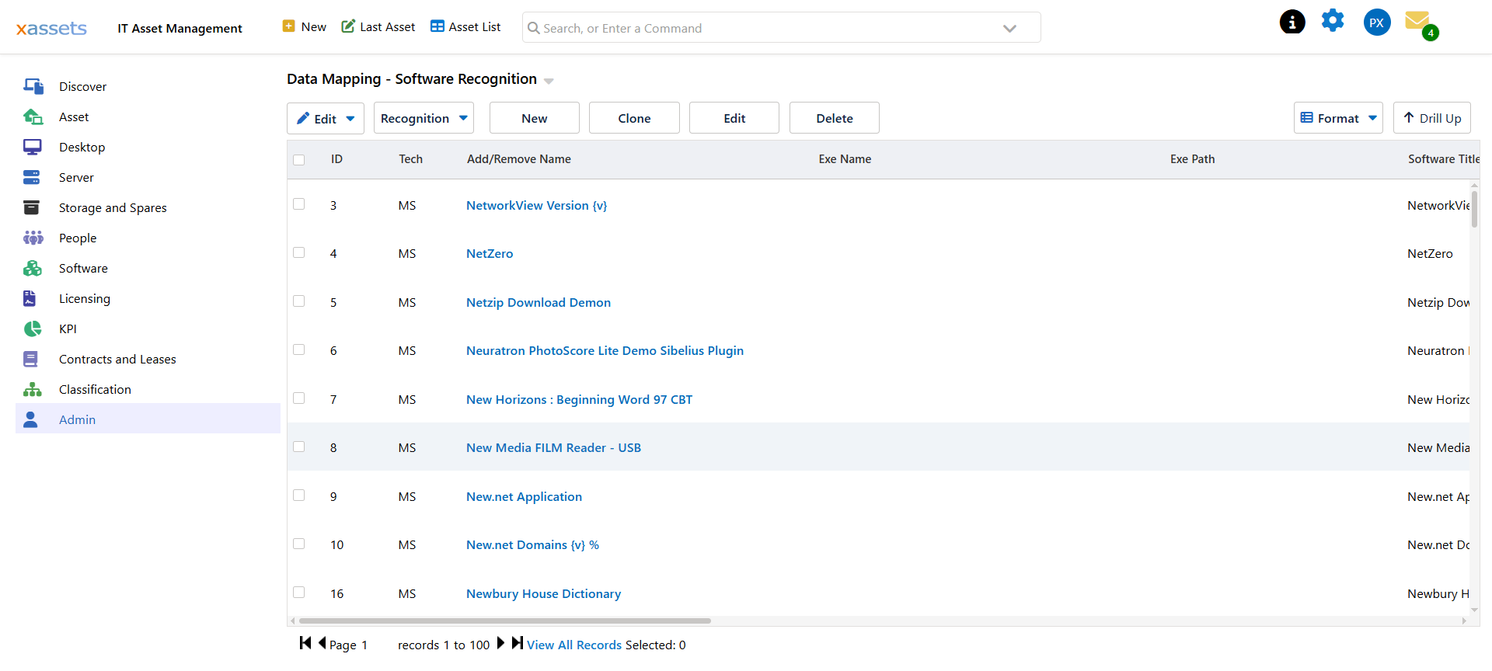
Task: Check the NetZero row checkbox
Action: point(299,252)
